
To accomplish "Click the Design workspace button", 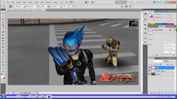I will pos(131,2).
